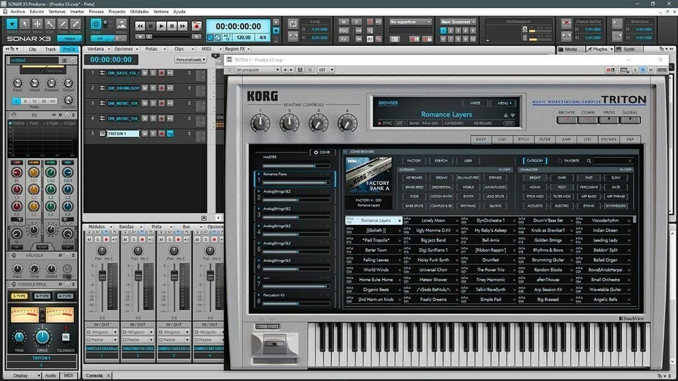Open the Korg MENU dropdown
This screenshot has height=381, width=678.
pos(503,103)
